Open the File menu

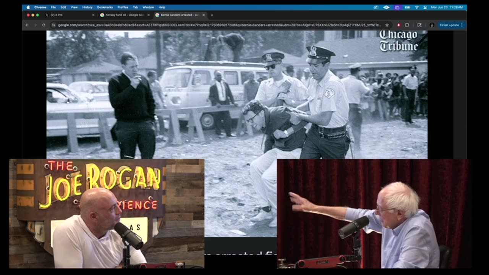click(x=53, y=7)
